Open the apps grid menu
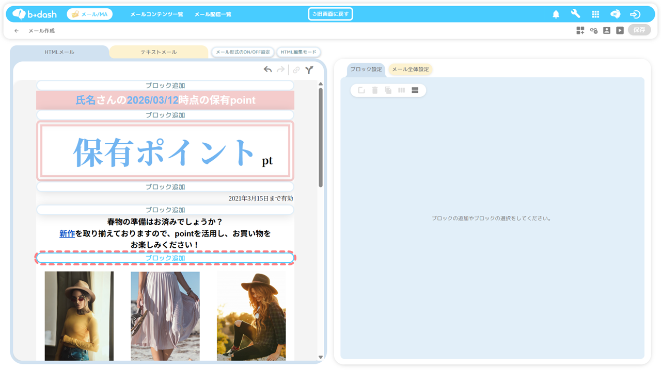The width and height of the screenshot is (661, 371). [595, 14]
